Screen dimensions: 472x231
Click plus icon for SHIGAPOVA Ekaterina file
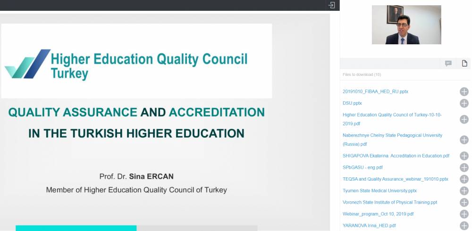(464, 156)
